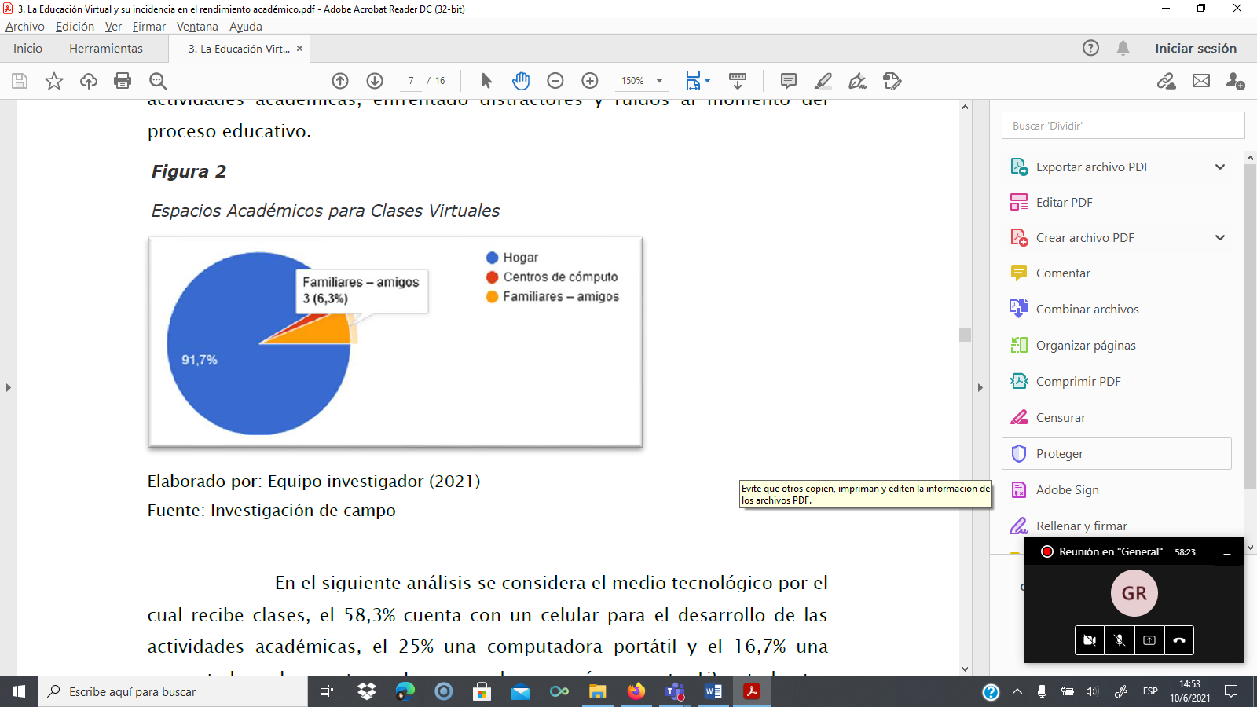Open Word from the taskbar
The width and height of the screenshot is (1257, 707).
pyautogui.click(x=713, y=691)
